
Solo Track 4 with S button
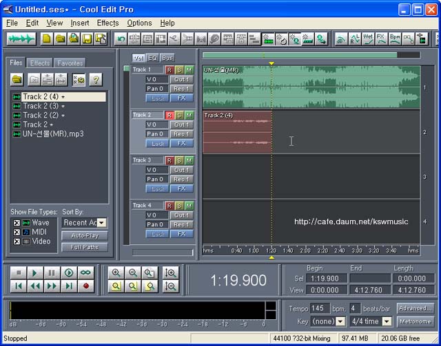coord(179,206)
